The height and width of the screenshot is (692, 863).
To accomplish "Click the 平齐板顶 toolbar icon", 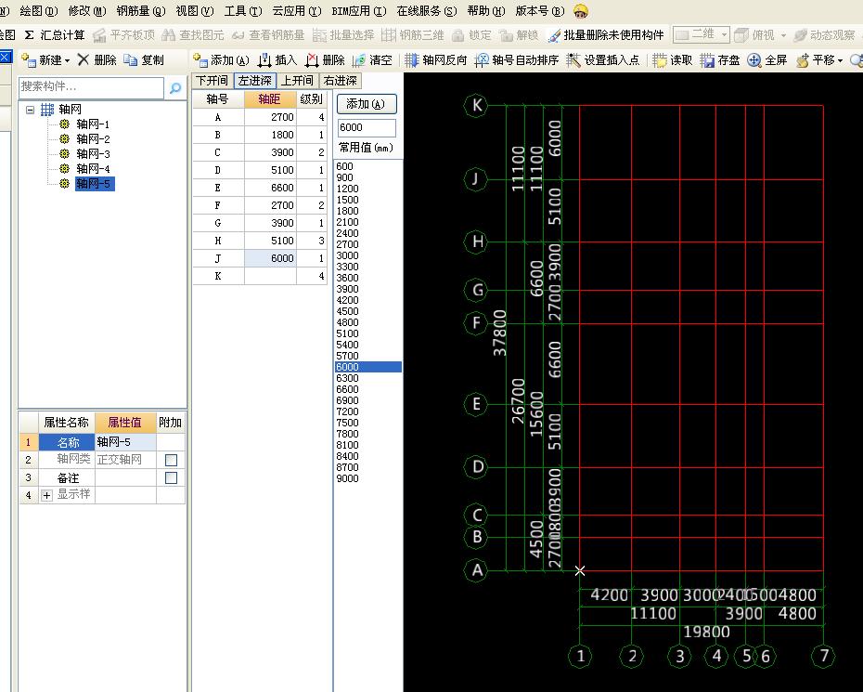I will (99, 35).
